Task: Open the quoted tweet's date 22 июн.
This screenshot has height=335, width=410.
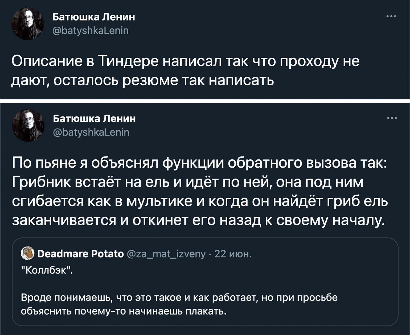Action: (233, 254)
